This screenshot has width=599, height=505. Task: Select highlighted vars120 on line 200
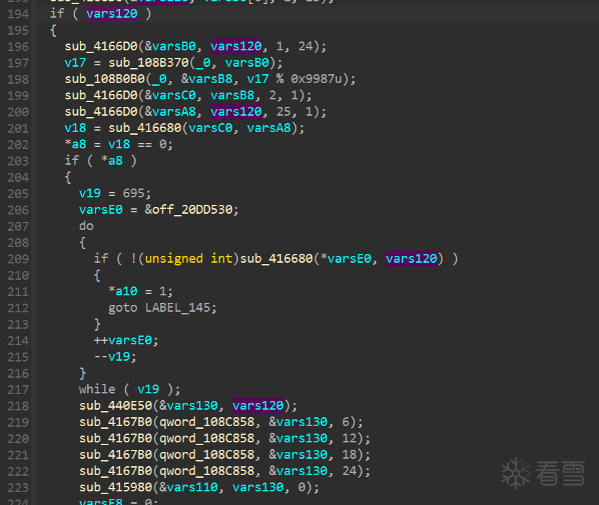click(x=236, y=112)
